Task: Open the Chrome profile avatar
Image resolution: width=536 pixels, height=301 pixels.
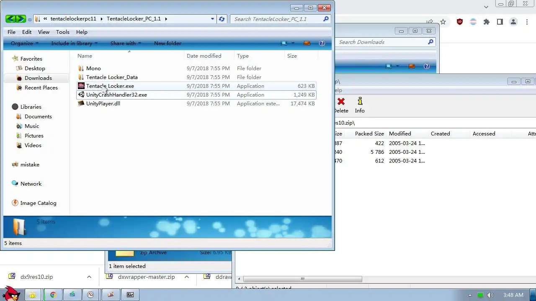Action: click(513, 22)
